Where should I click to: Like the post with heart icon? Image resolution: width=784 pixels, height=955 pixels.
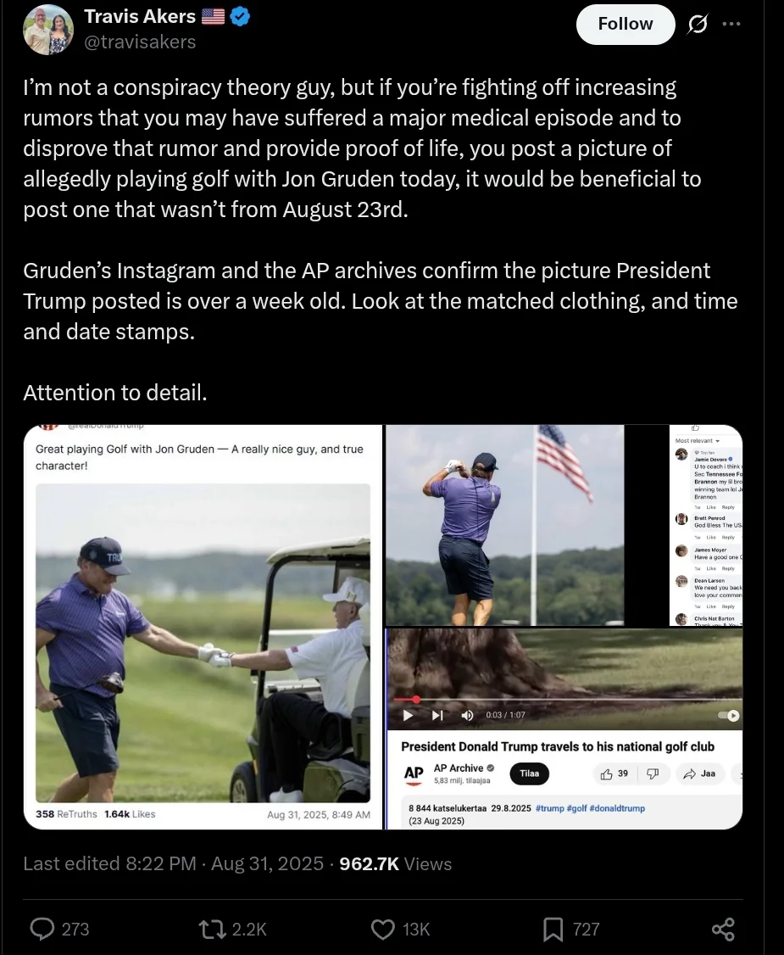[x=383, y=929]
